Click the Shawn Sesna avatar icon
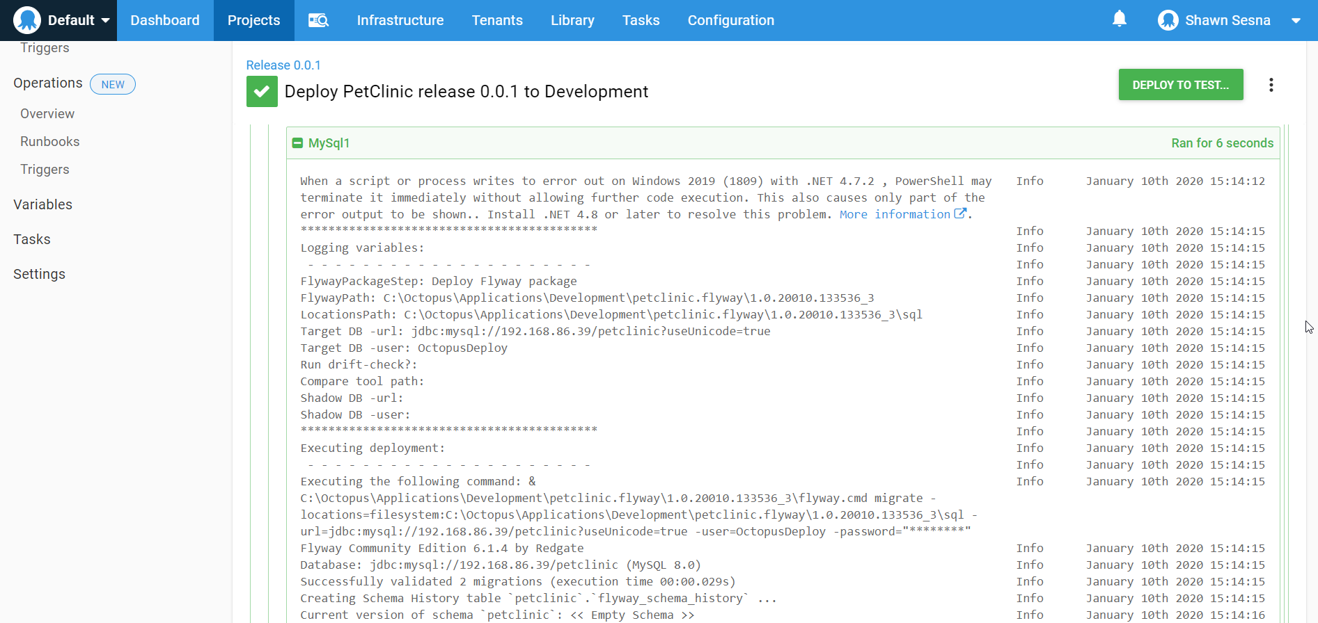The height and width of the screenshot is (623, 1318). (1168, 20)
